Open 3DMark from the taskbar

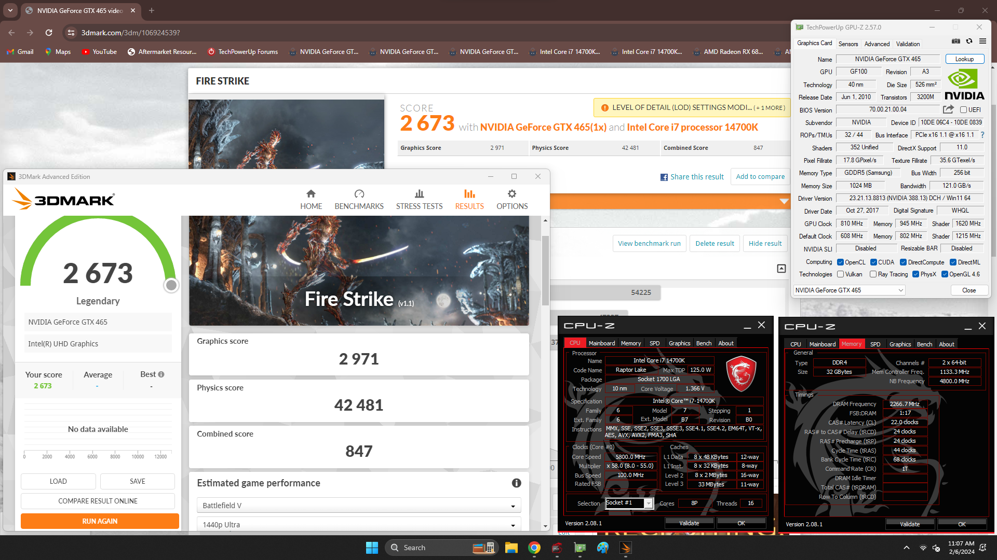click(626, 548)
